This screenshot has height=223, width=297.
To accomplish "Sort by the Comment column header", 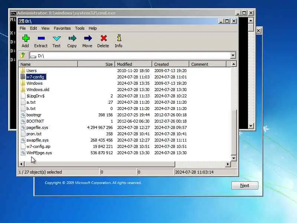I will 208,64.
